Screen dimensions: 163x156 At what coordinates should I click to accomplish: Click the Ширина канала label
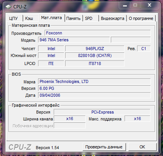click(x=38, y=119)
